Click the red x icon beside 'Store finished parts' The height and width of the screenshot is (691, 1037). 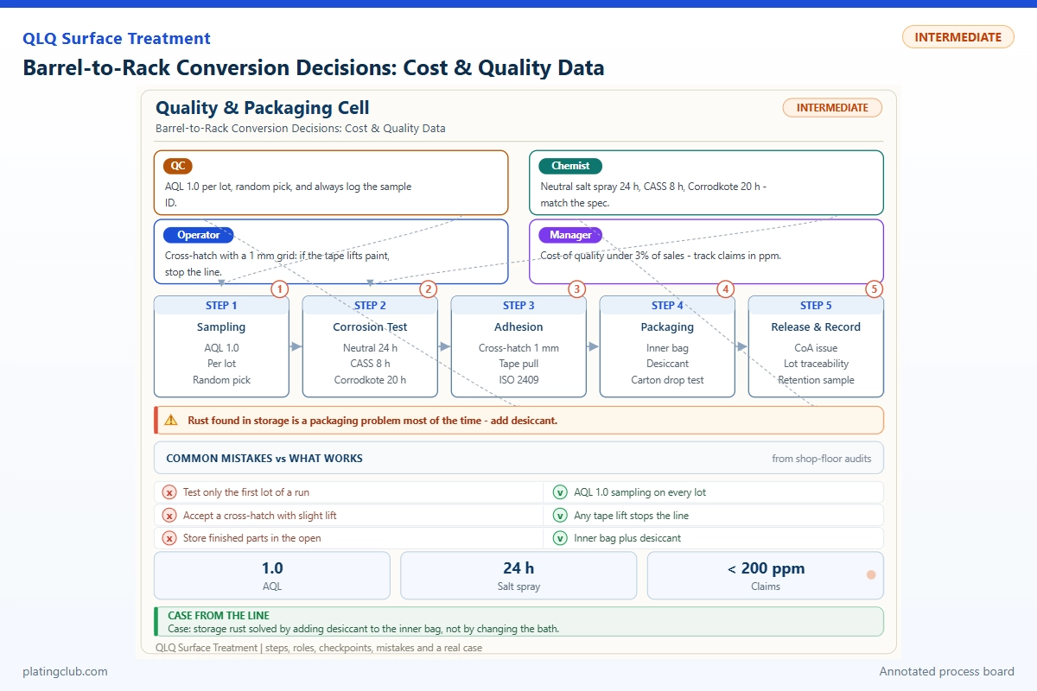169,538
